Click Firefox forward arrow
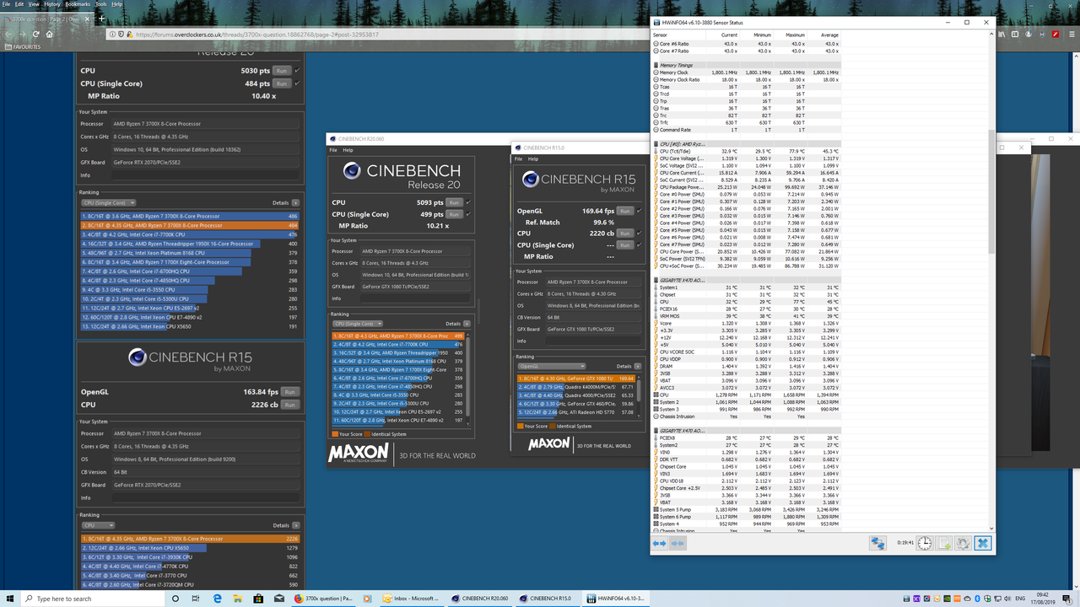Image resolution: width=1080 pixels, height=607 pixels. tap(21, 35)
